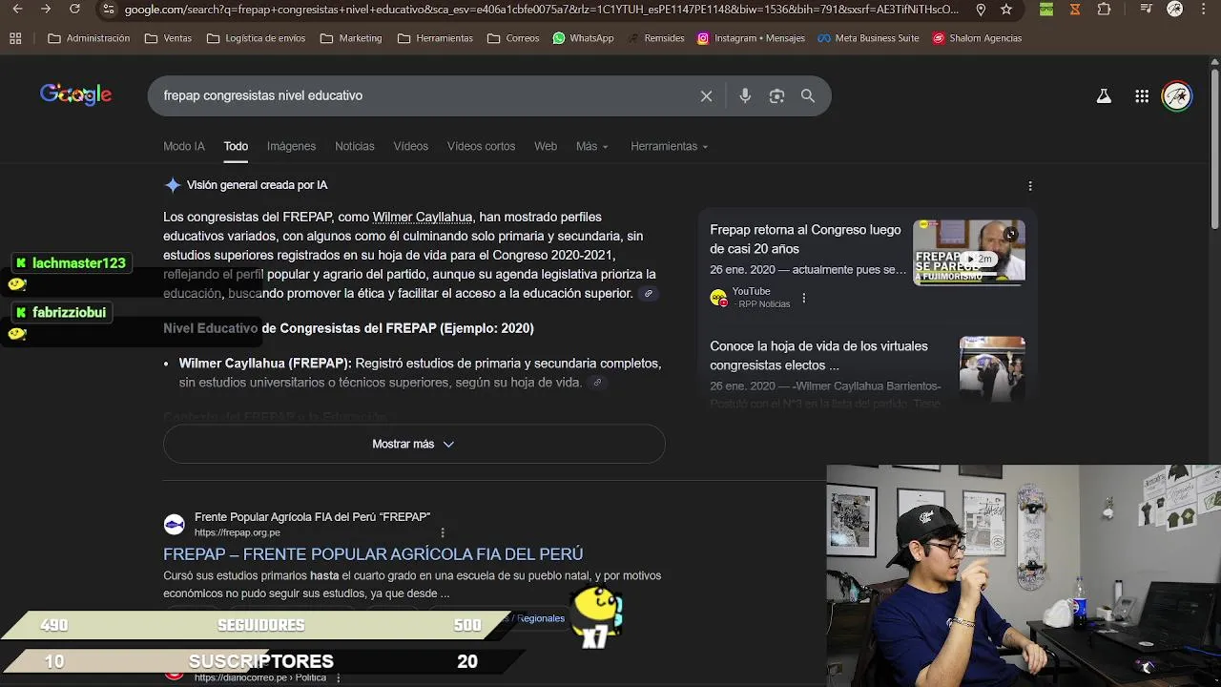Follow the Wilmer Cayllahua link in overview
The height and width of the screenshot is (687, 1221).
[x=423, y=217]
